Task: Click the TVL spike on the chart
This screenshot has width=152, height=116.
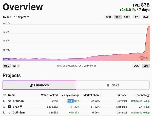Action: (148, 26)
